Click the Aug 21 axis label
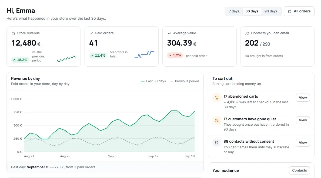The image size is (321, 178). (29, 156)
